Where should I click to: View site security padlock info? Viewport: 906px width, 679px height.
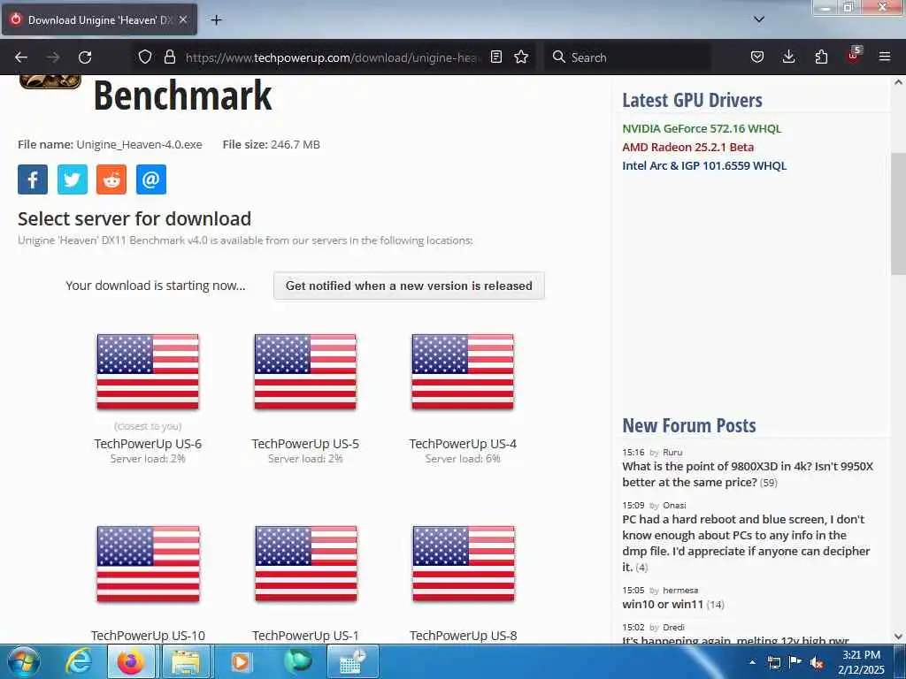pyautogui.click(x=169, y=57)
